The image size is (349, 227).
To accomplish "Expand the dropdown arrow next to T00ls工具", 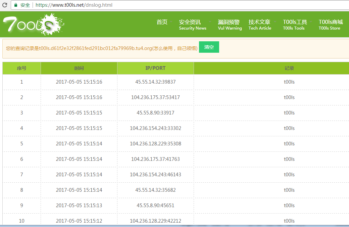I will point(311,21).
